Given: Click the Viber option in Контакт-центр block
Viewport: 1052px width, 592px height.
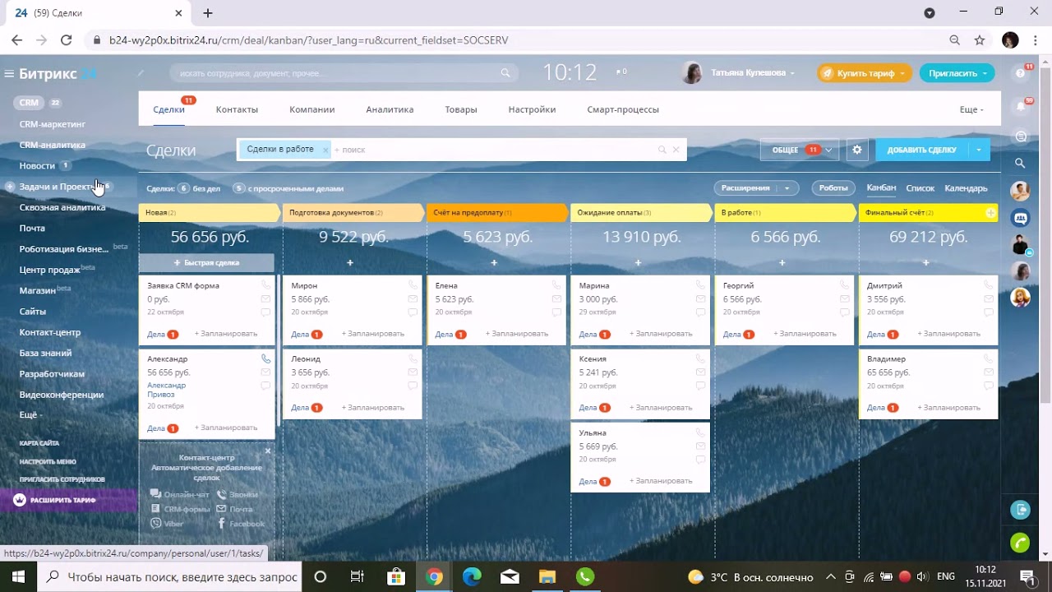Looking at the screenshot, I should (167, 524).
